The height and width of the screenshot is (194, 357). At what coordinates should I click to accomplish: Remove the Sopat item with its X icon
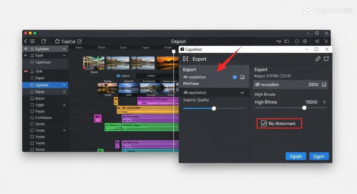click(64, 92)
